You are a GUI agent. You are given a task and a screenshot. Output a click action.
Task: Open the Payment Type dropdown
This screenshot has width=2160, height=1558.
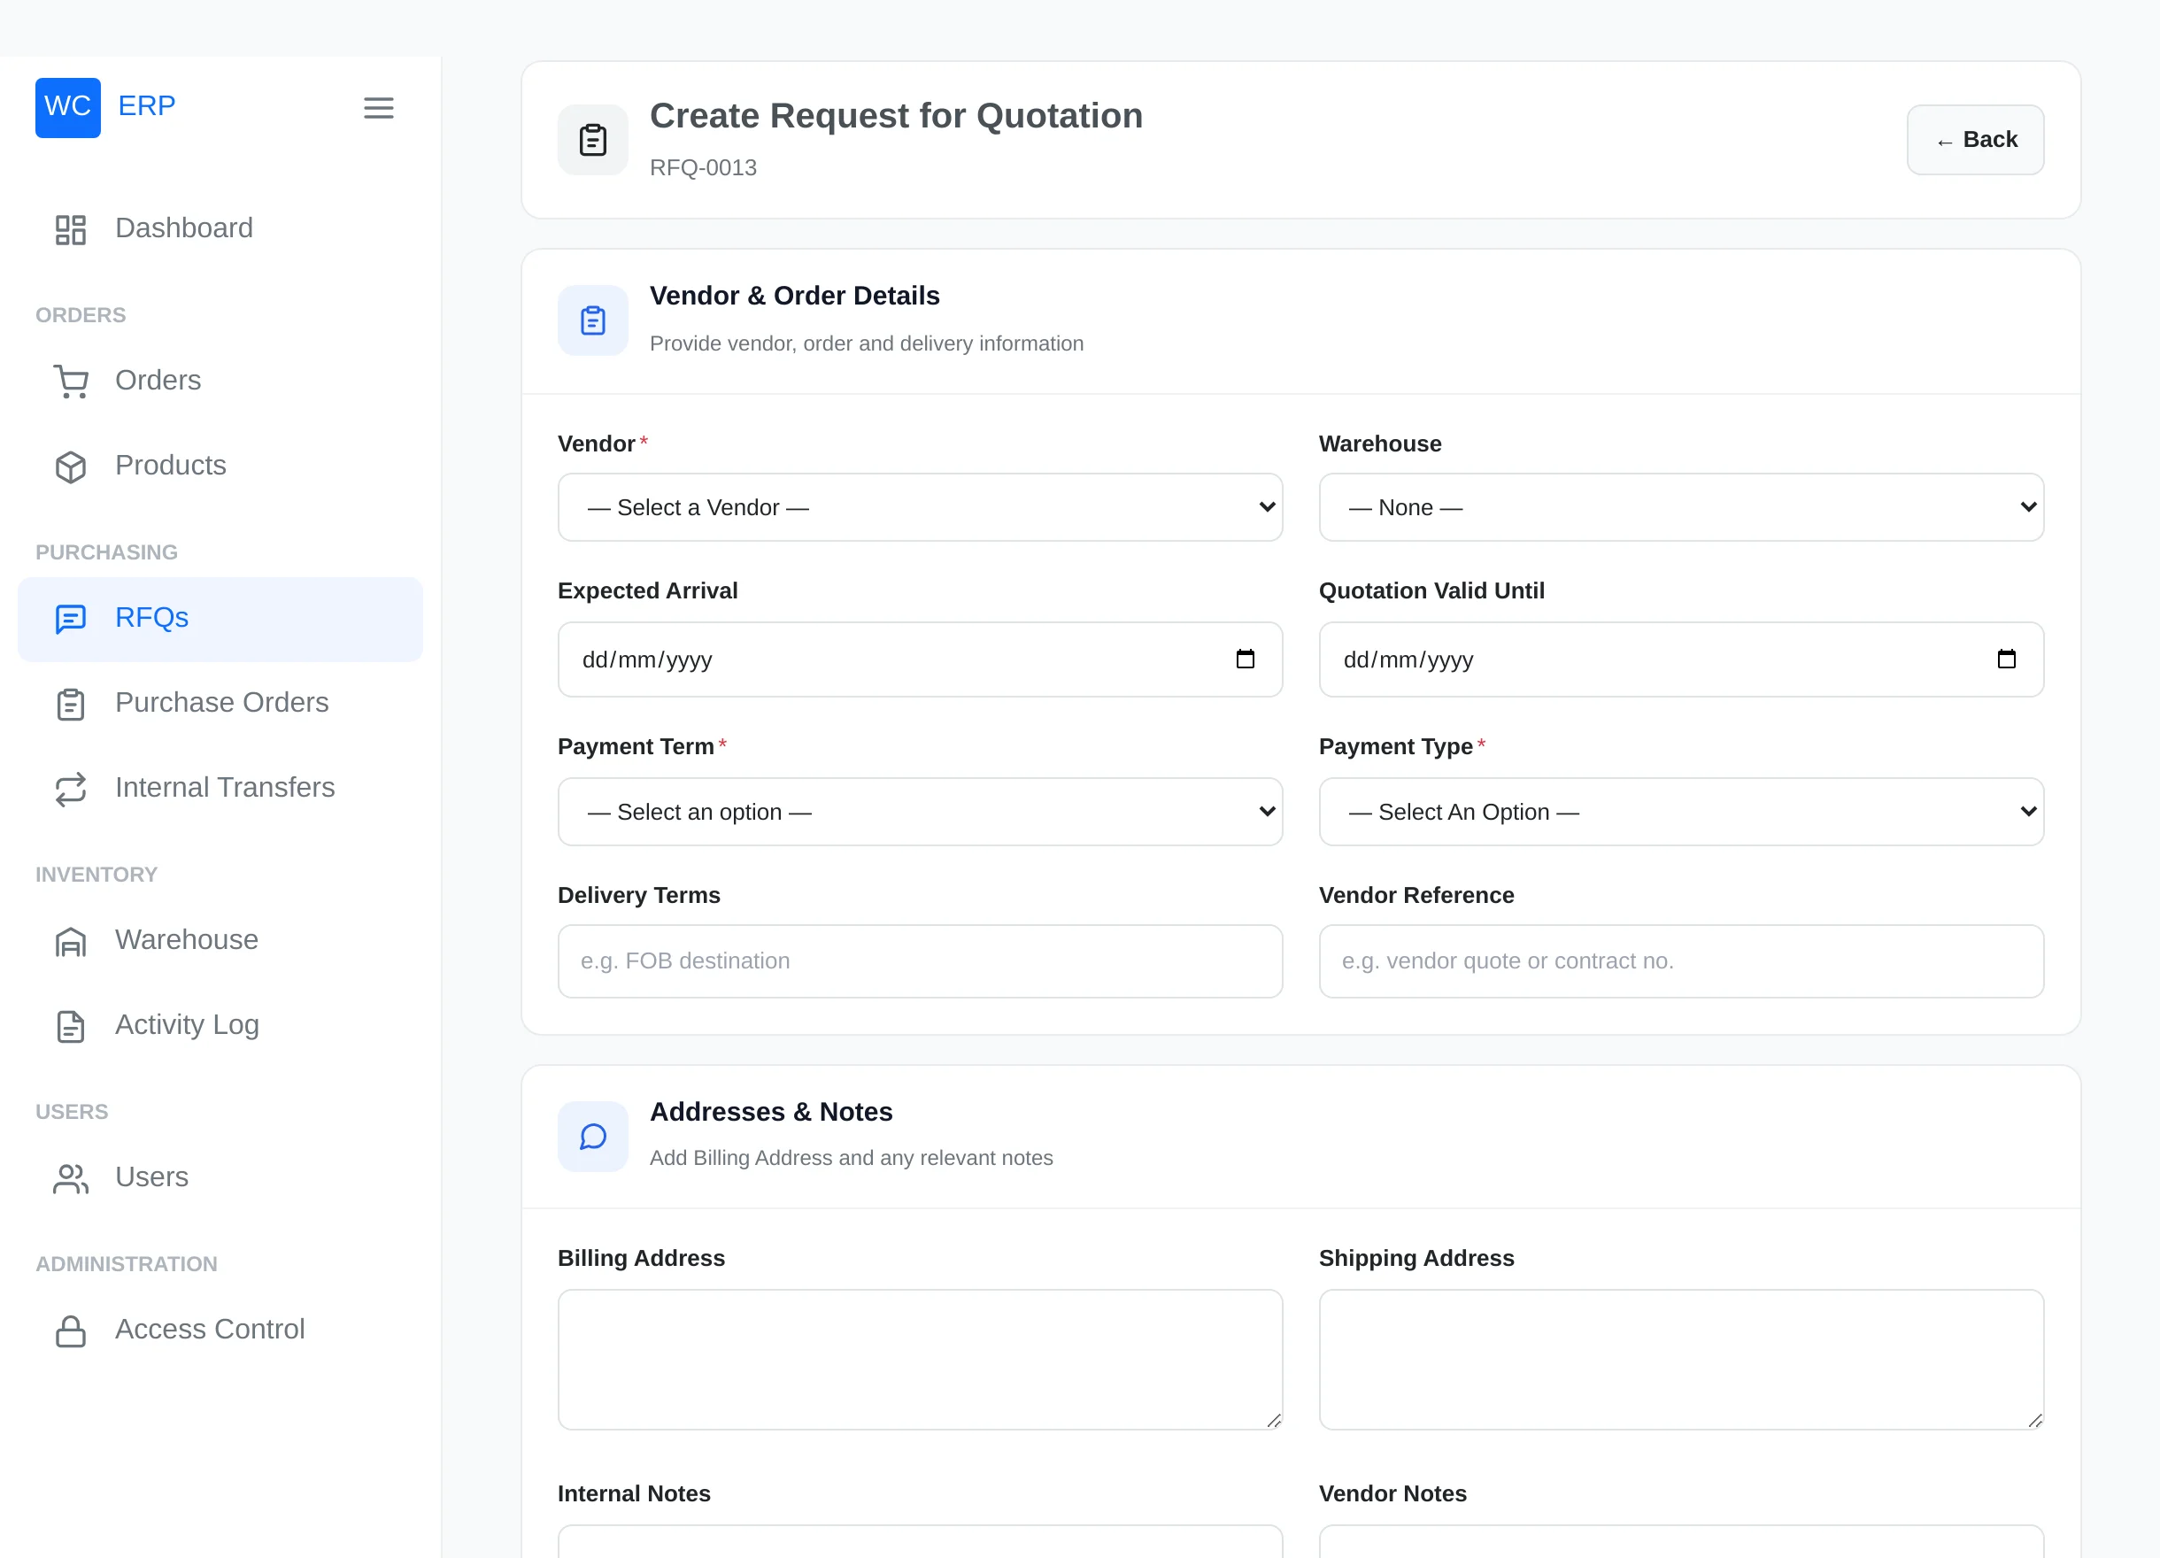pos(1681,812)
